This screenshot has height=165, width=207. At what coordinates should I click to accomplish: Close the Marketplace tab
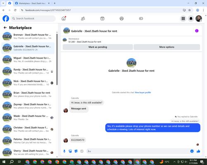tap(49, 3)
